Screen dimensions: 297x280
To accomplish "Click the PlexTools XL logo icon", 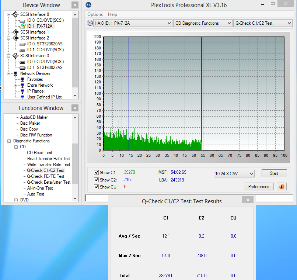I will coord(88,5).
